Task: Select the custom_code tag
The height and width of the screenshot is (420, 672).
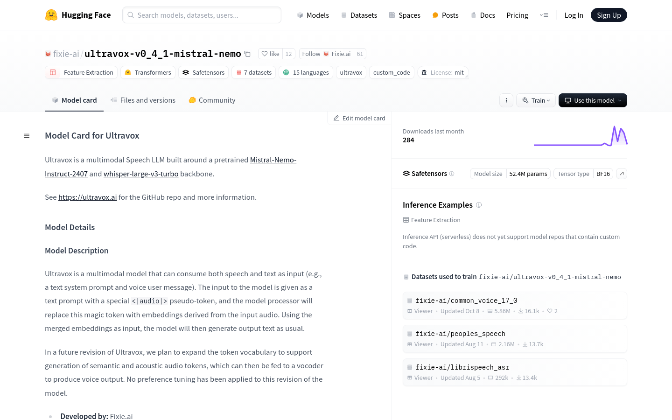Action: [392, 72]
